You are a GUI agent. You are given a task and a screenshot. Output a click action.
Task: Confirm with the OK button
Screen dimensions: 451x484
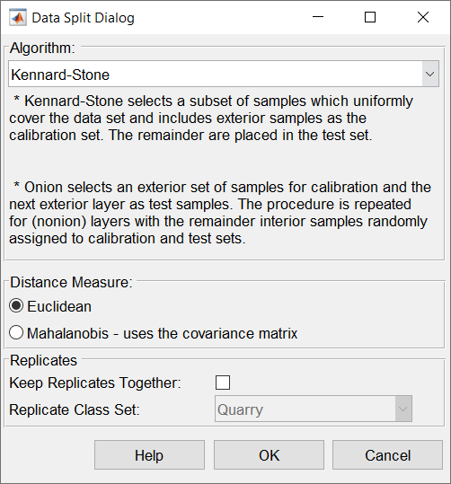click(269, 455)
